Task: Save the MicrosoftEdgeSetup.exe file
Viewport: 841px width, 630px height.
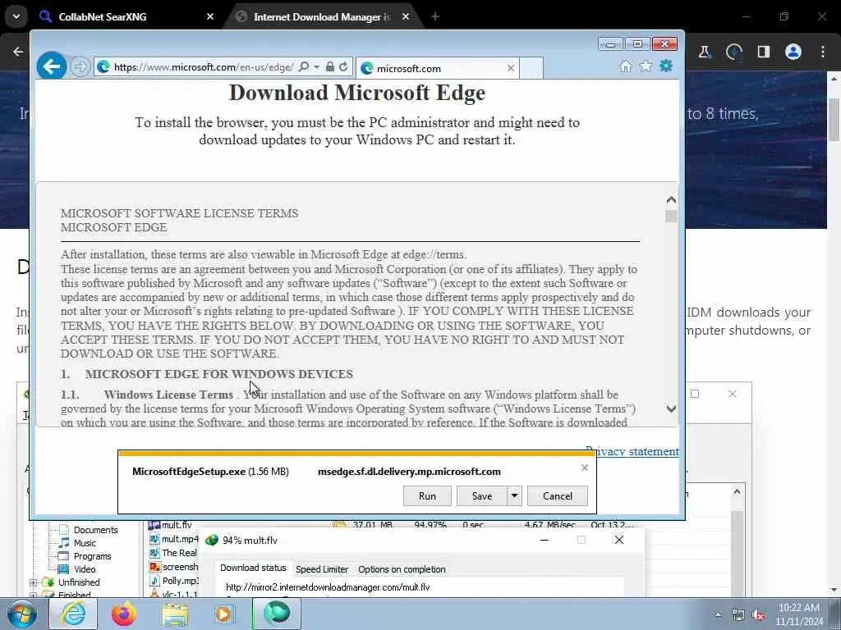Action: tap(481, 496)
